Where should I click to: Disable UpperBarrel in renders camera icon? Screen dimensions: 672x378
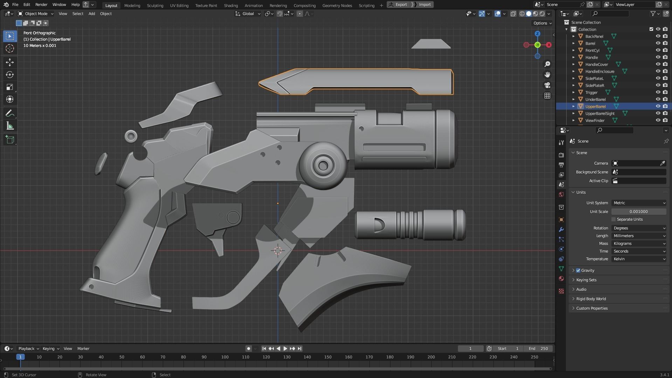click(665, 106)
